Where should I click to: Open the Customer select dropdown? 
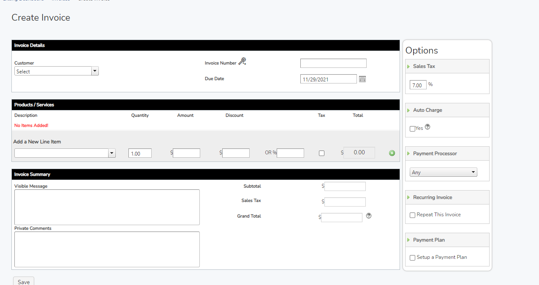(x=56, y=72)
